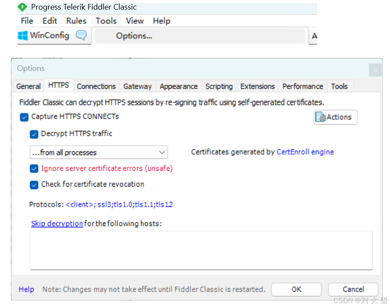Image resolution: width=389 pixels, height=307 pixels.
Task: Switch to the Performance tab
Action: [x=303, y=86]
